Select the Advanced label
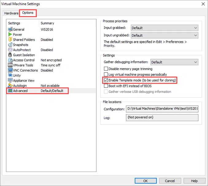The height and width of the screenshot is (186, 208). (20, 91)
